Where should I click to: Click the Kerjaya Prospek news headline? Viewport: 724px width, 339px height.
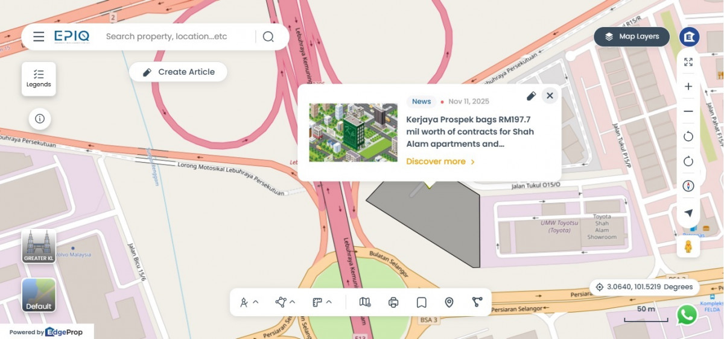coord(470,132)
